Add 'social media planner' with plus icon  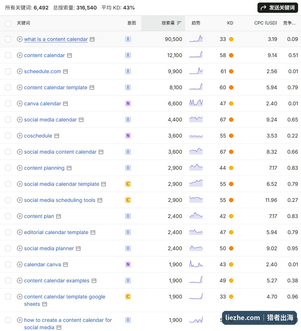[20, 248]
